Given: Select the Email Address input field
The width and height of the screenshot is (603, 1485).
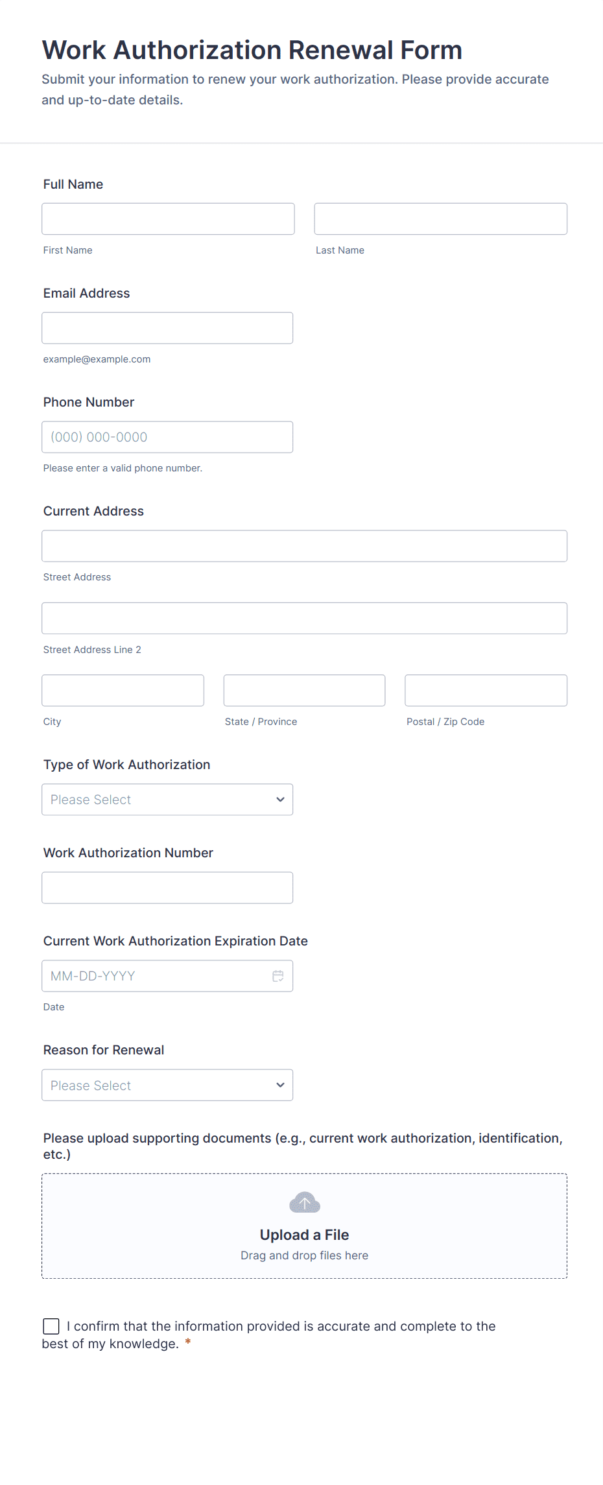Looking at the screenshot, I should pyautogui.click(x=167, y=327).
